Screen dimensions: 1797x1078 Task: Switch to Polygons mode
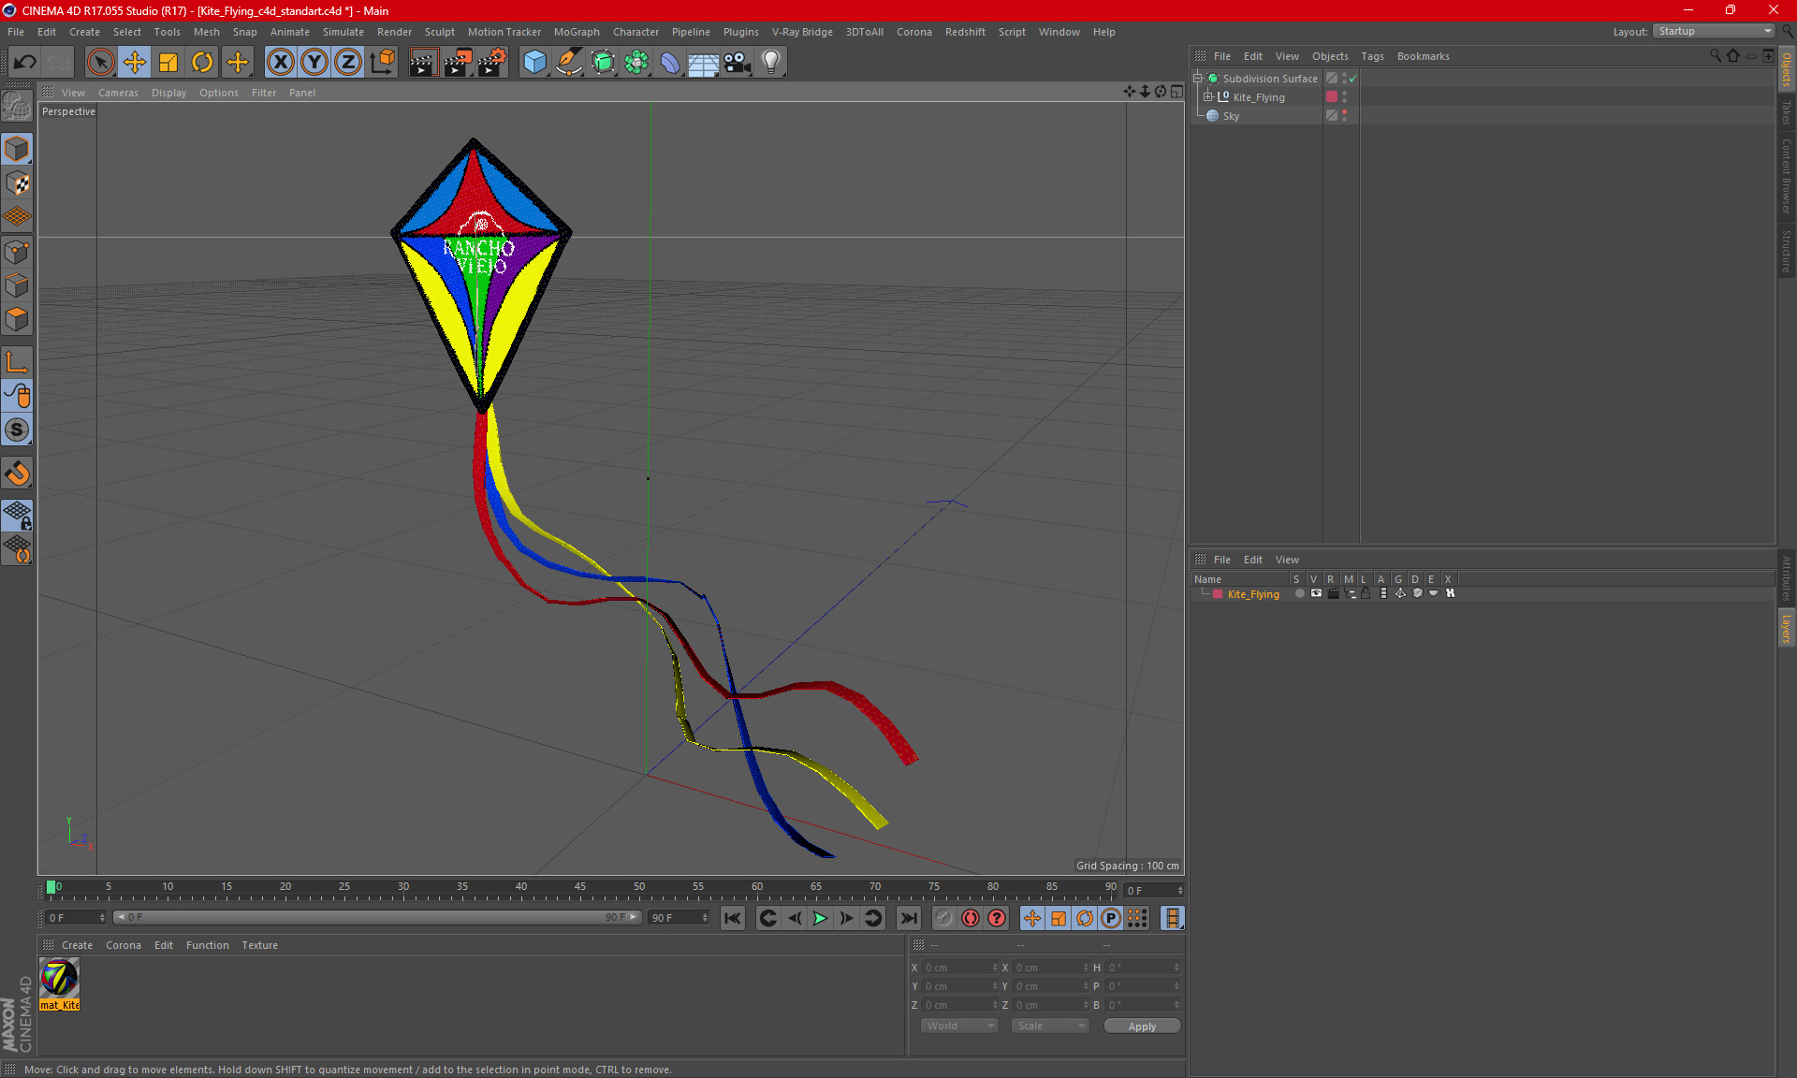pyautogui.click(x=17, y=319)
